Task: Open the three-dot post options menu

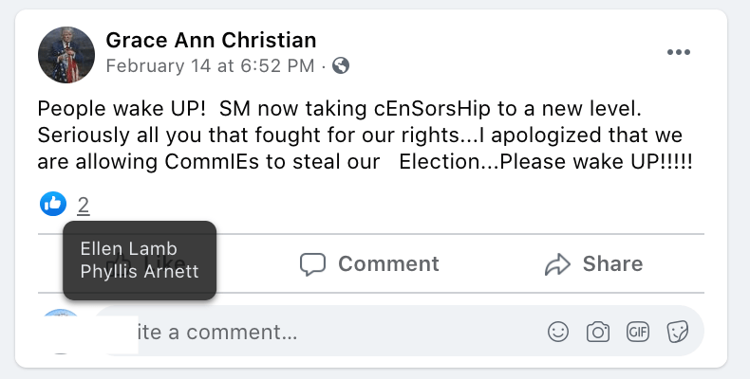Action: [678, 52]
